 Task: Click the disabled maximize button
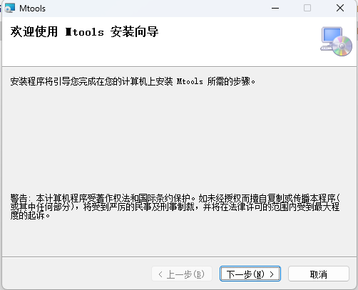click(307, 8)
